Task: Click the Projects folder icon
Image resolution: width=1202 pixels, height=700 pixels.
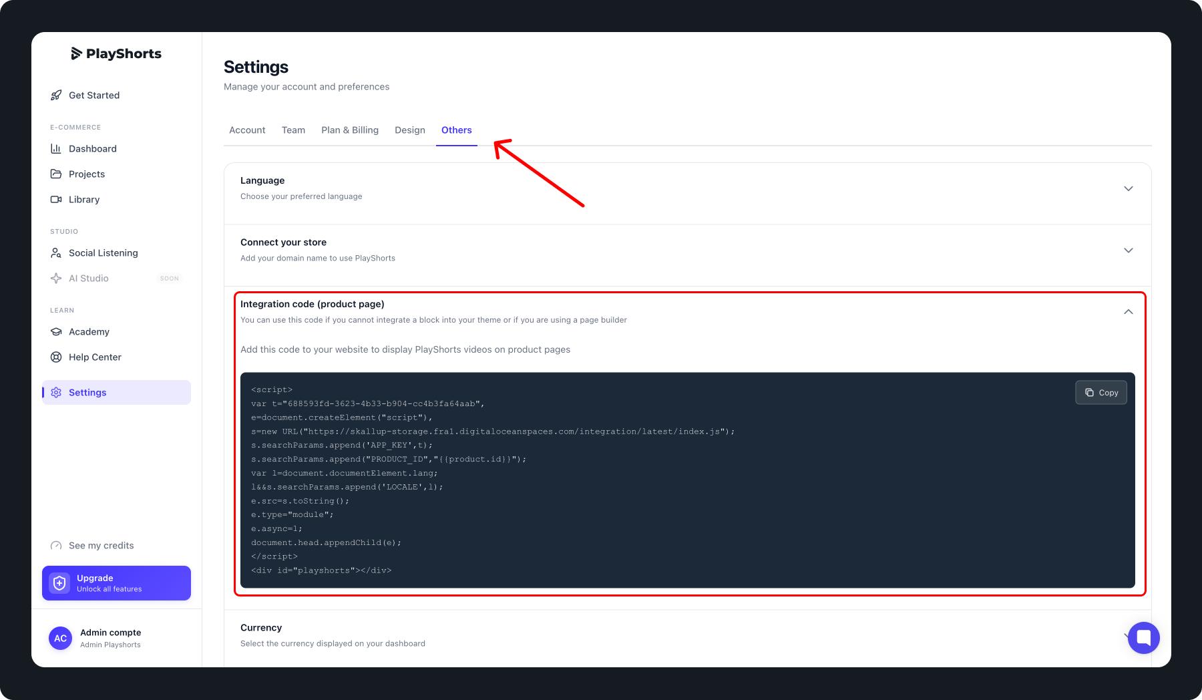Action: pos(56,174)
